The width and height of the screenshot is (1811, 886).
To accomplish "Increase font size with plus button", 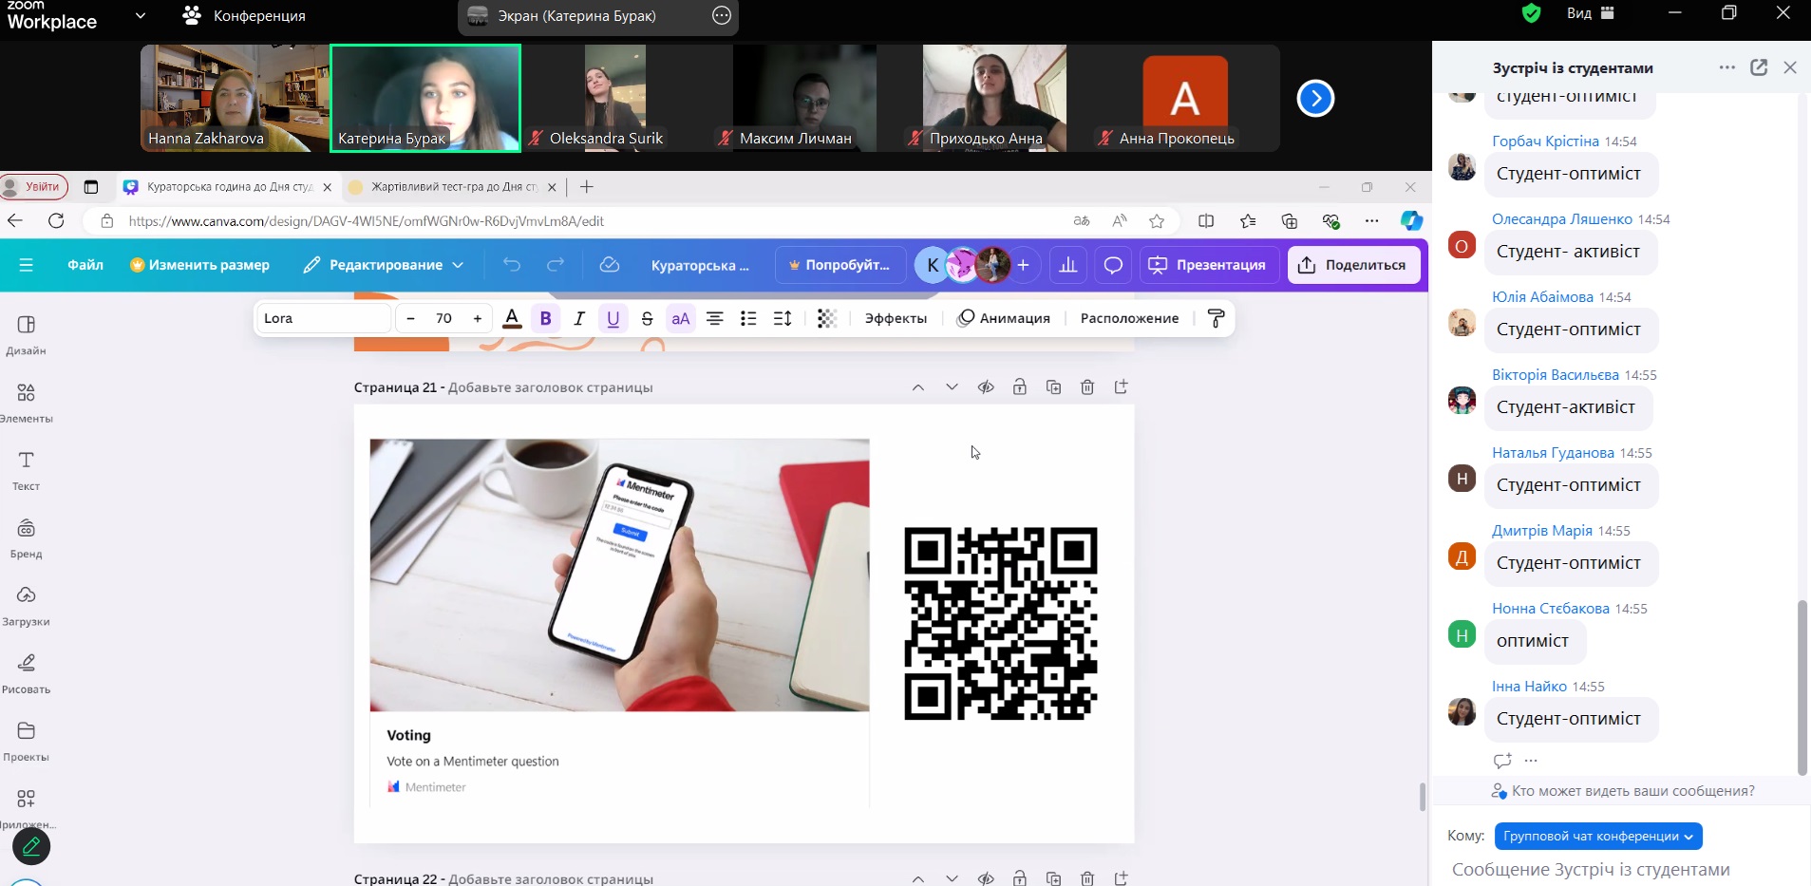I will click(478, 318).
